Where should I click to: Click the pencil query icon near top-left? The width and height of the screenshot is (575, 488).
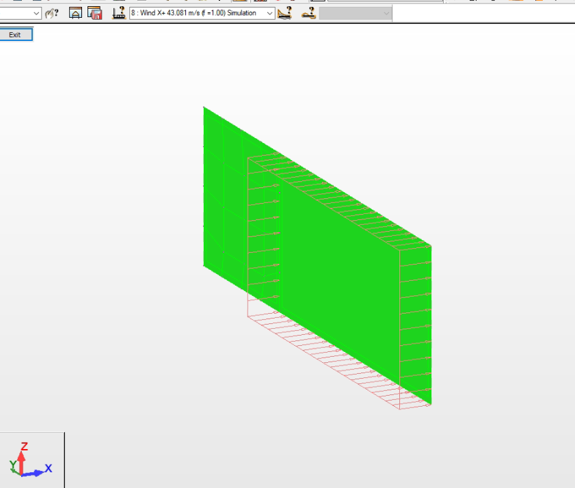pyautogui.click(x=51, y=12)
